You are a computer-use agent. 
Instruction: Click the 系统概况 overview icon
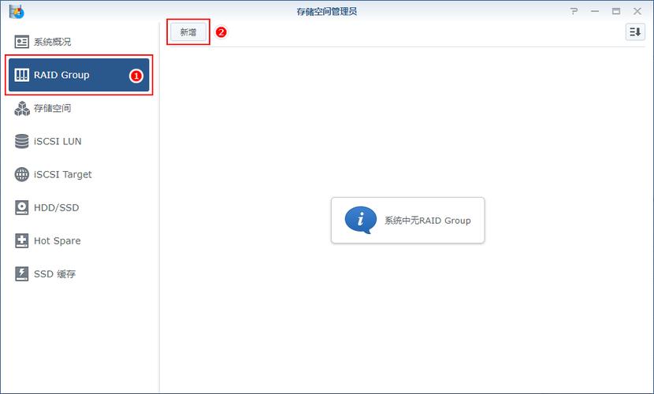[22, 42]
